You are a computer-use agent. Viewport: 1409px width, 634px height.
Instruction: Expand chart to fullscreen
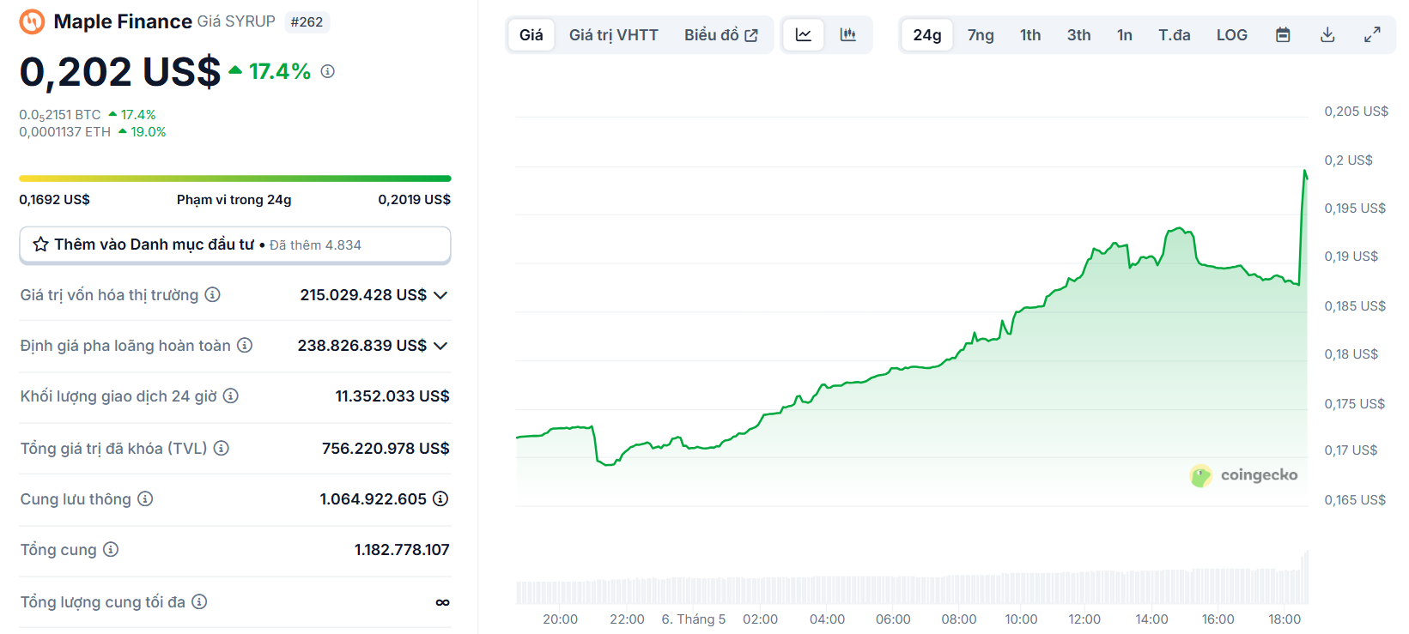(1372, 35)
